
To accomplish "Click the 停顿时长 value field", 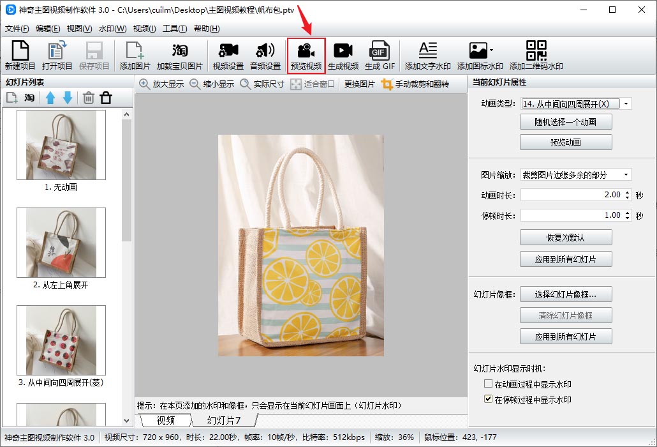I will coord(572,216).
